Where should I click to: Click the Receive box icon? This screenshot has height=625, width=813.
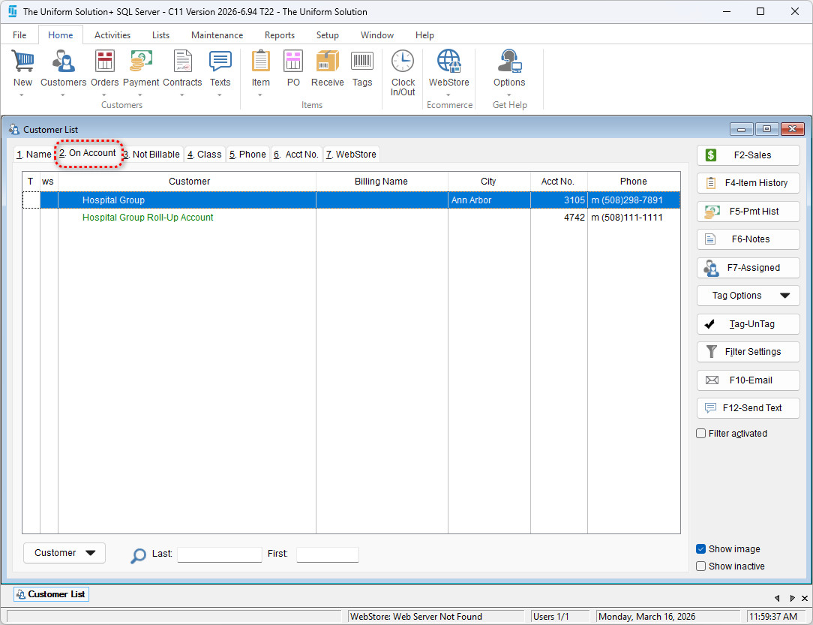click(x=327, y=62)
